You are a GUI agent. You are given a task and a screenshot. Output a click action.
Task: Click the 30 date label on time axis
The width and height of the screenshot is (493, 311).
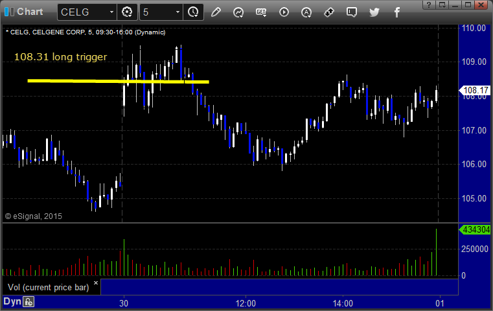[124, 303]
